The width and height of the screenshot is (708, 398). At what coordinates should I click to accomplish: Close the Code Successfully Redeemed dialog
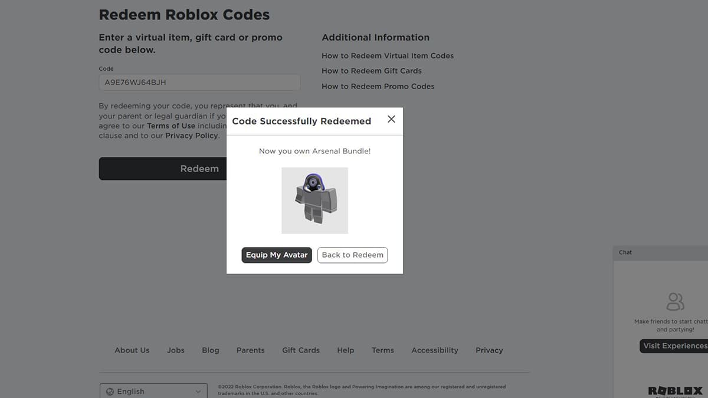point(391,119)
